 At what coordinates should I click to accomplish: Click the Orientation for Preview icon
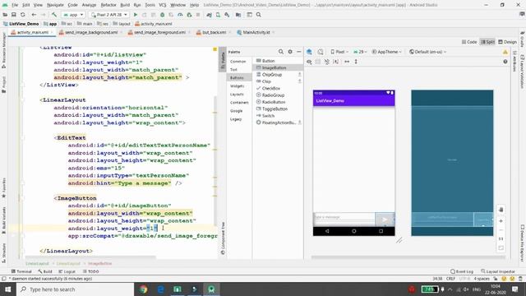321,52
